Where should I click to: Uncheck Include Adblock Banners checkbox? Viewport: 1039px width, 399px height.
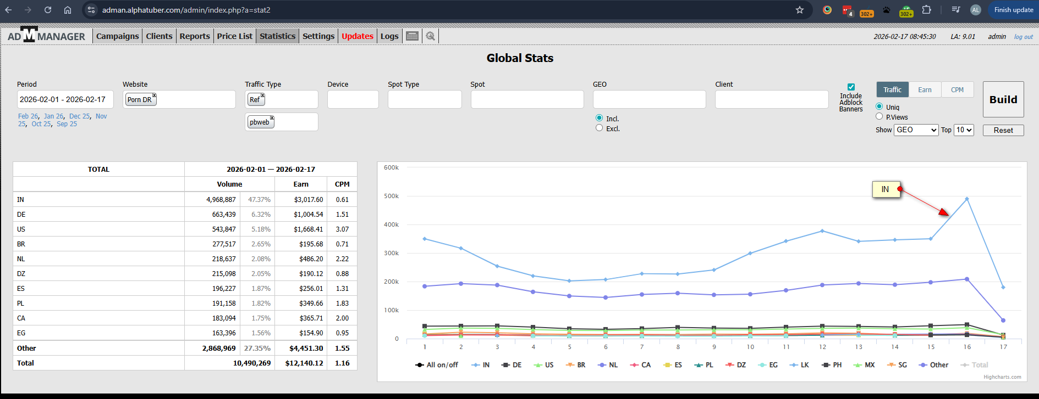pyautogui.click(x=851, y=87)
